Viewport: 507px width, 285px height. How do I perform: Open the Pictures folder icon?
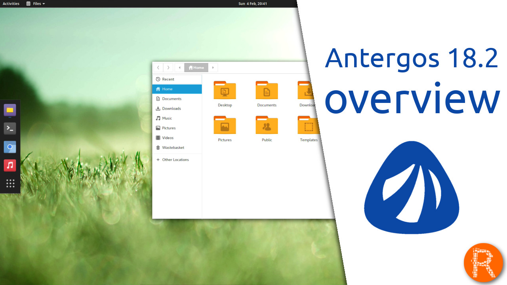click(x=225, y=129)
